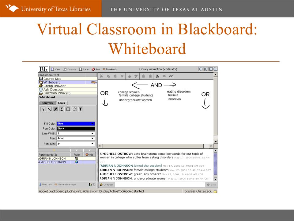This screenshot has width=294, height=221.
Task: Click the User Info button
Action: click(46, 184)
